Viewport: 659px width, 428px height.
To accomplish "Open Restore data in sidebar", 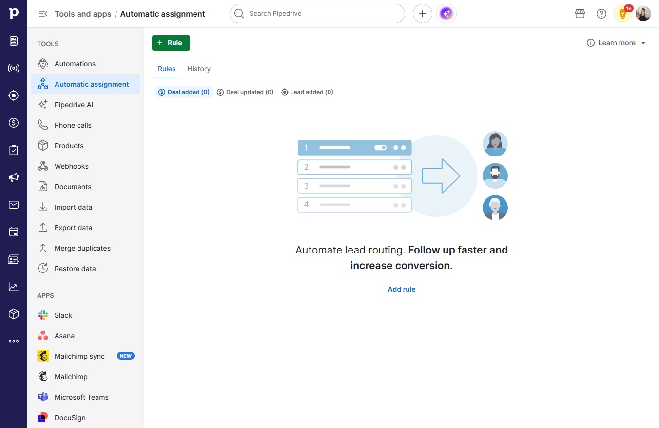I will point(86,269).
